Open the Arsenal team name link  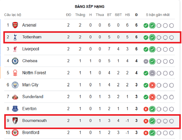(x=29, y=25)
